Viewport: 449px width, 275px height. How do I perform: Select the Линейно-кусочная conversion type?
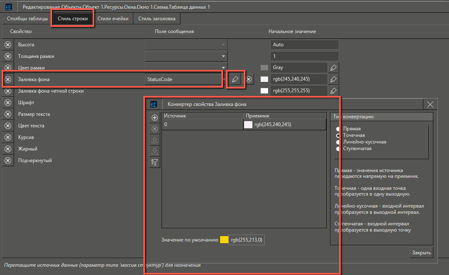tap(338, 142)
